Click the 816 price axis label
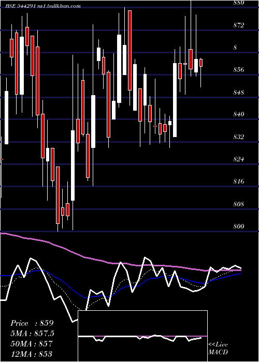The width and height of the screenshot is (259, 362). (239, 182)
